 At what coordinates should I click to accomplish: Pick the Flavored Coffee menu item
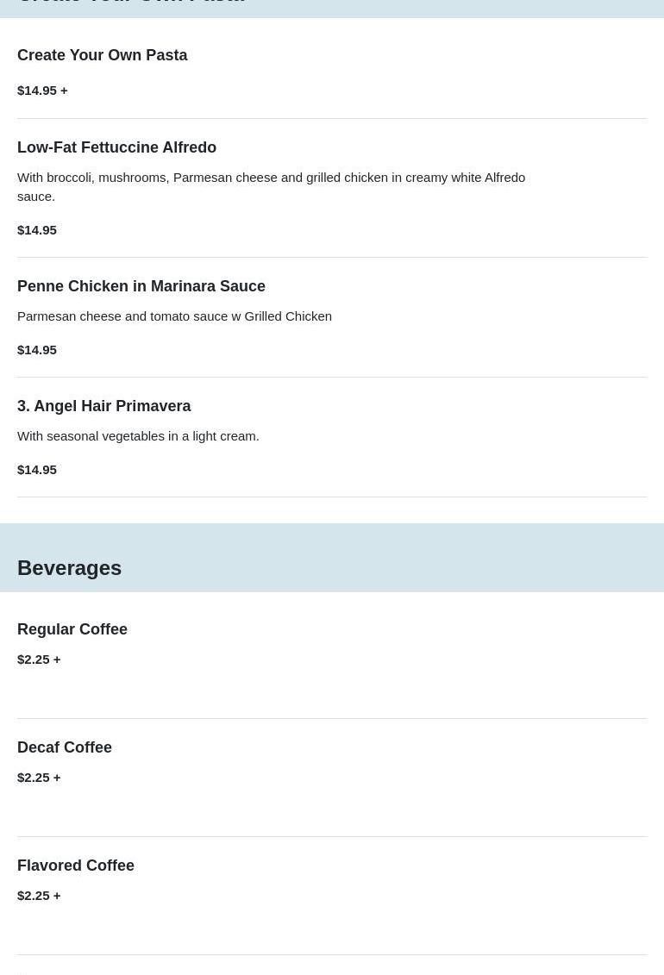(76, 866)
